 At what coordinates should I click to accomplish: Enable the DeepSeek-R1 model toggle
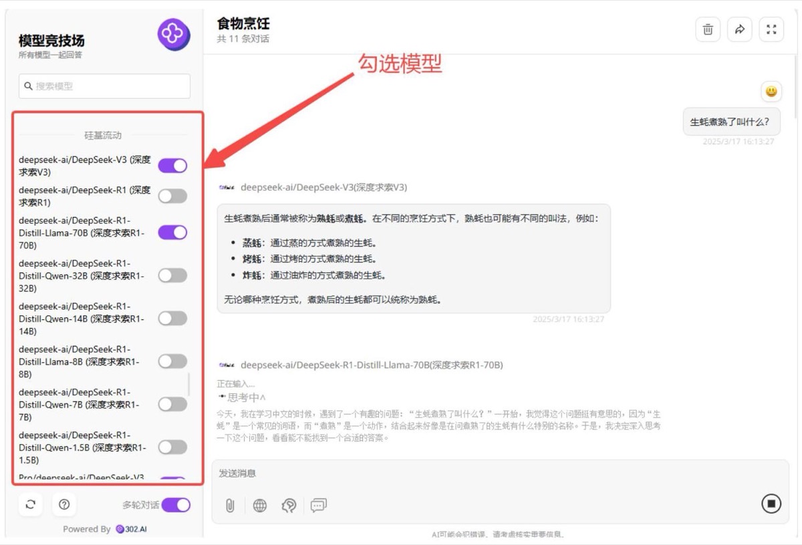(172, 196)
